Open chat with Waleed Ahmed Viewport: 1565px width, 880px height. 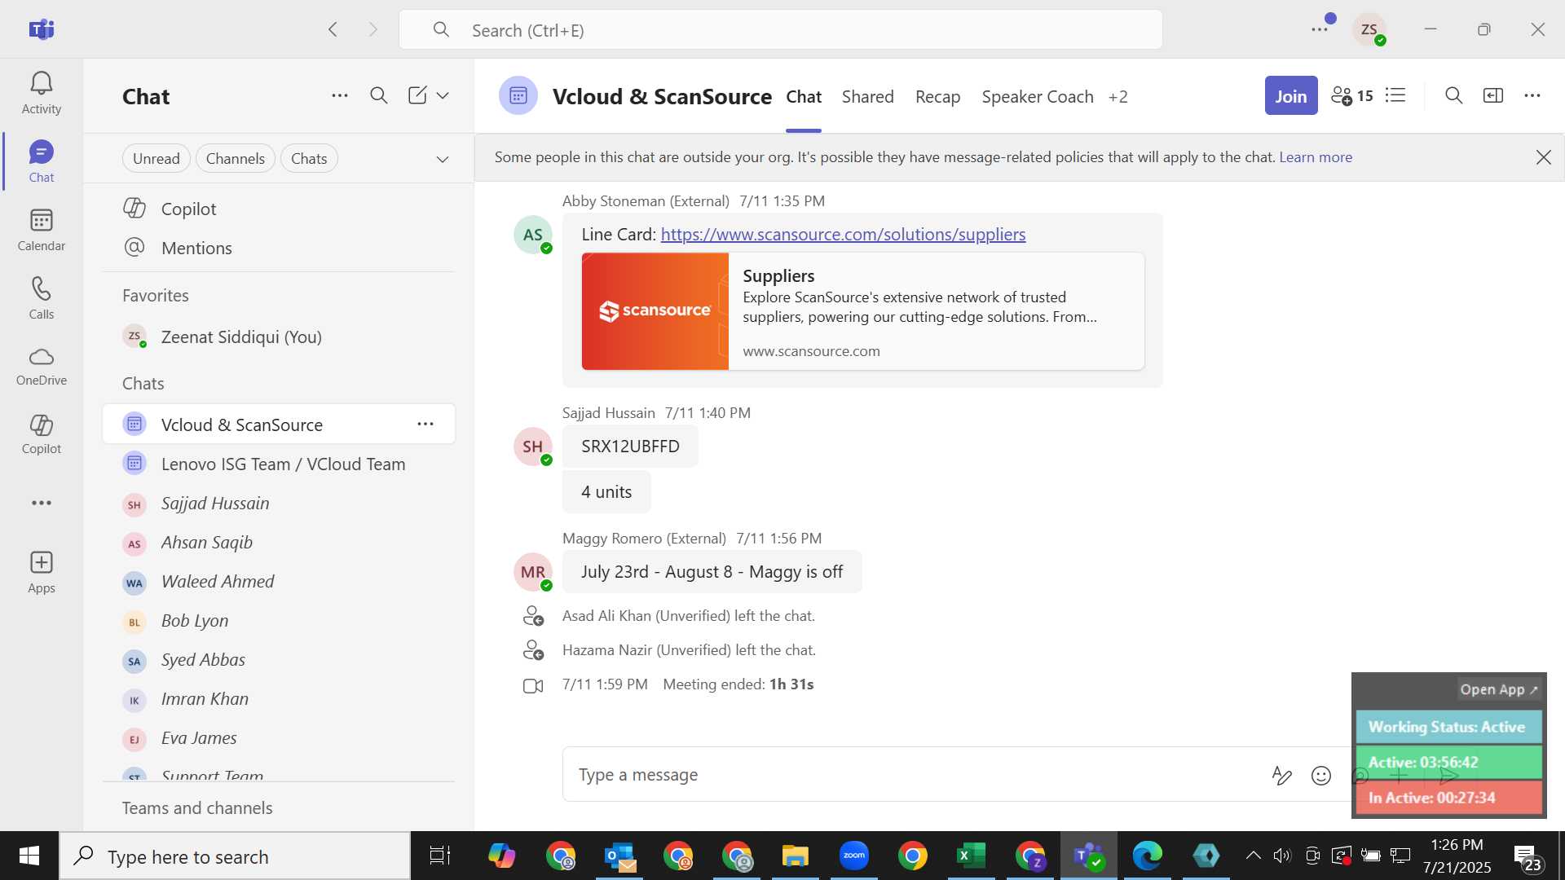pyautogui.click(x=279, y=581)
